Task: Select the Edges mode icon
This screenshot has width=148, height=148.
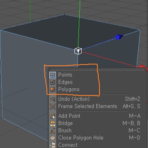Action: (53, 82)
